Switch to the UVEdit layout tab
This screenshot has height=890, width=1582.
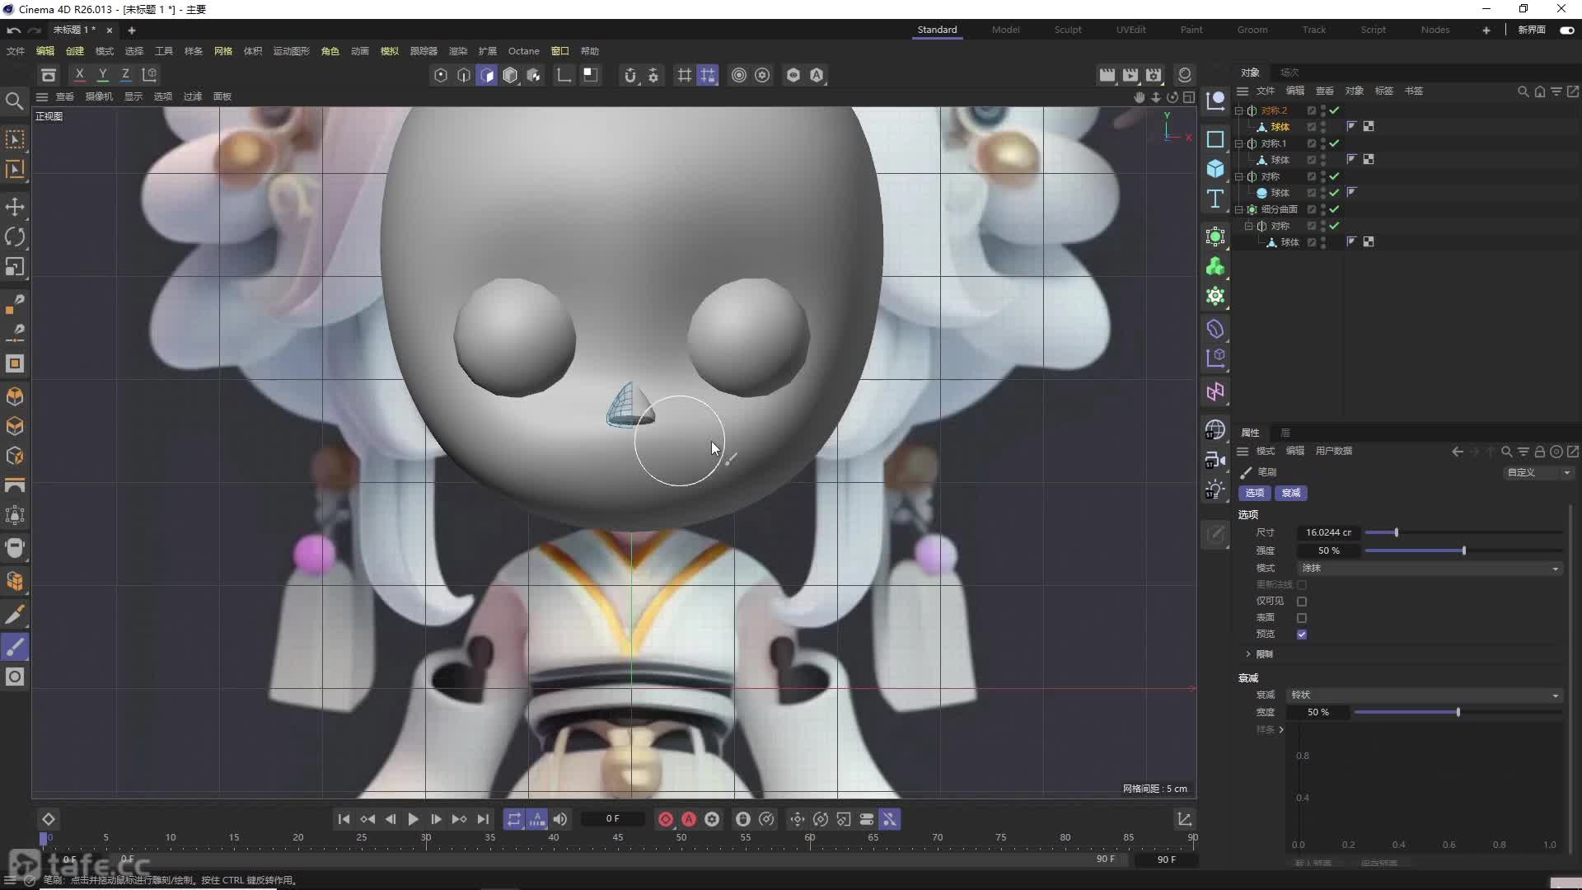pos(1130,30)
